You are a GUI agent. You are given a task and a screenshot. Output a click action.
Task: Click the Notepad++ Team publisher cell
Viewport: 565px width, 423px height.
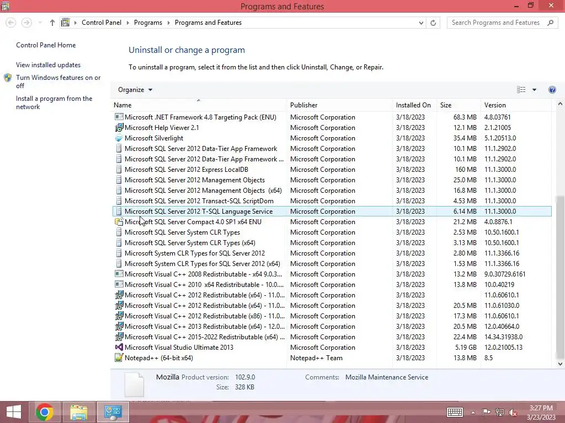[x=316, y=358]
